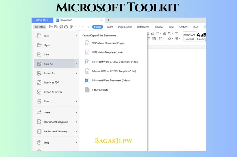237x157 pixels.
Task: Select Share in the file menu
Action: point(56,112)
